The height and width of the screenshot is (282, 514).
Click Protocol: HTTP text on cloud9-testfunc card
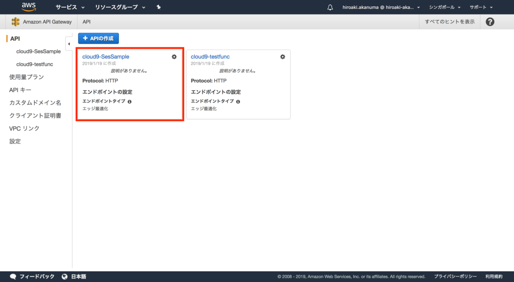coord(208,81)
